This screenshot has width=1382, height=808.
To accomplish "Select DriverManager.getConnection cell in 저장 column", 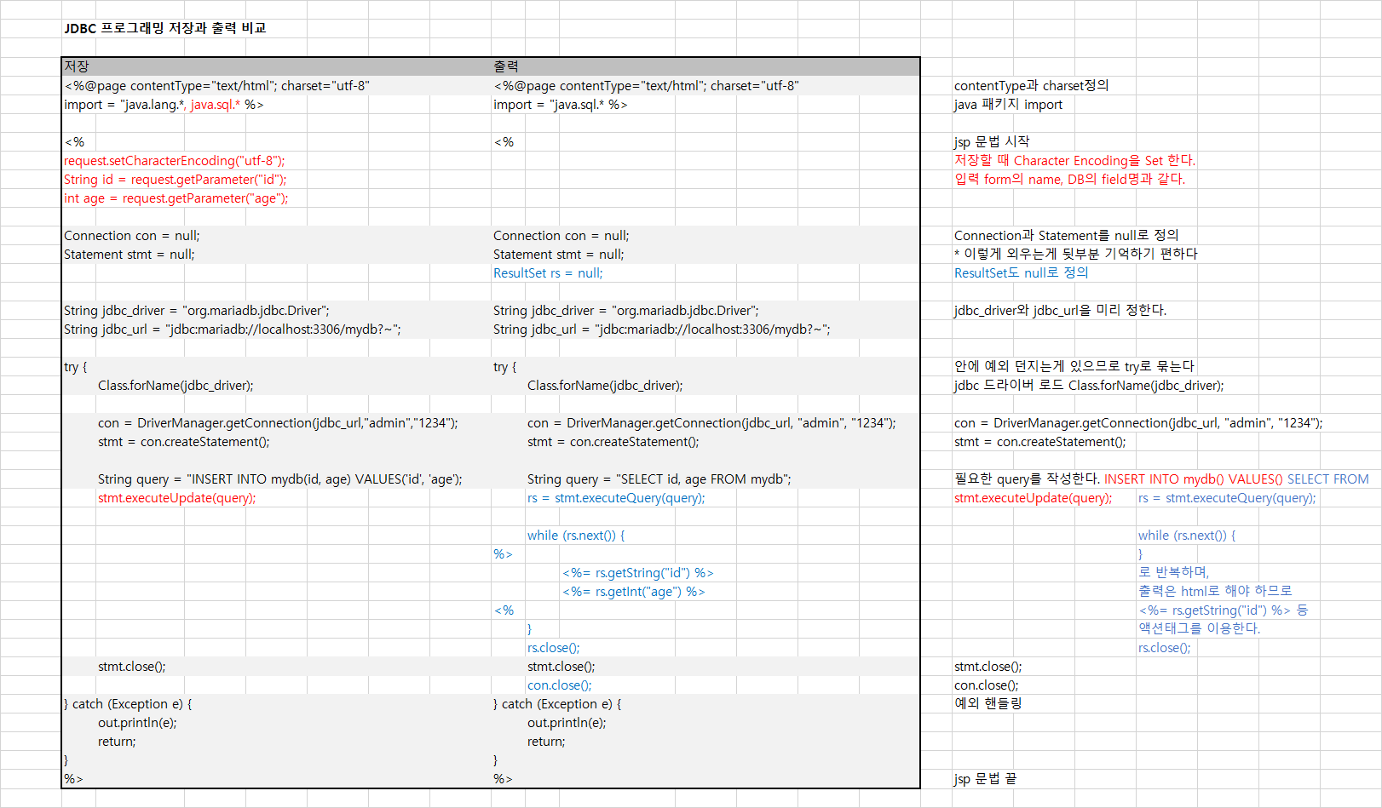I will pos(278,422).
